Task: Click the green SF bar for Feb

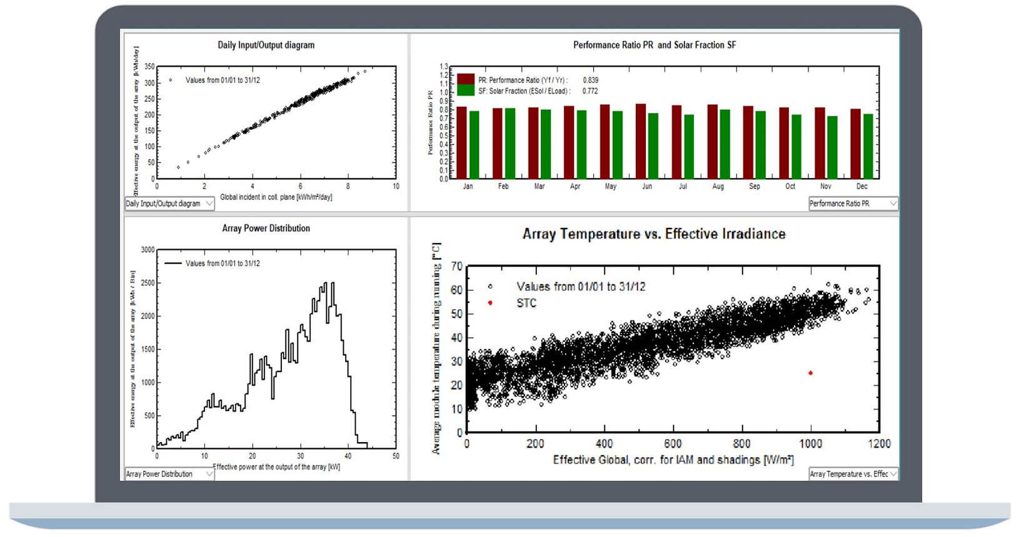Action: click(x=510, y=144)
